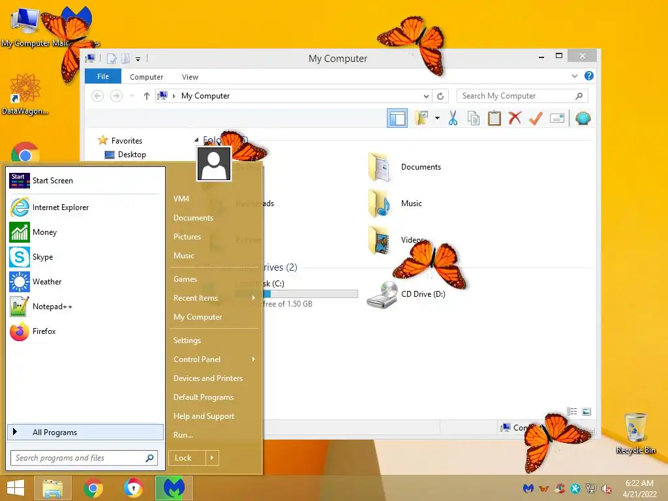Image resolution: width=668 pixels, height=501 pixels.
Task: Open the Recycle Bin on the desktop
Action: [x=635, y=433]
